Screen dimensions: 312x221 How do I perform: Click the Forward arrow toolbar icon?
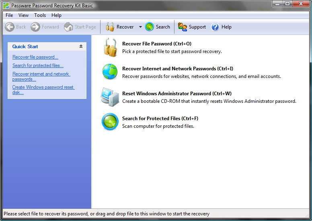[35, 27]
